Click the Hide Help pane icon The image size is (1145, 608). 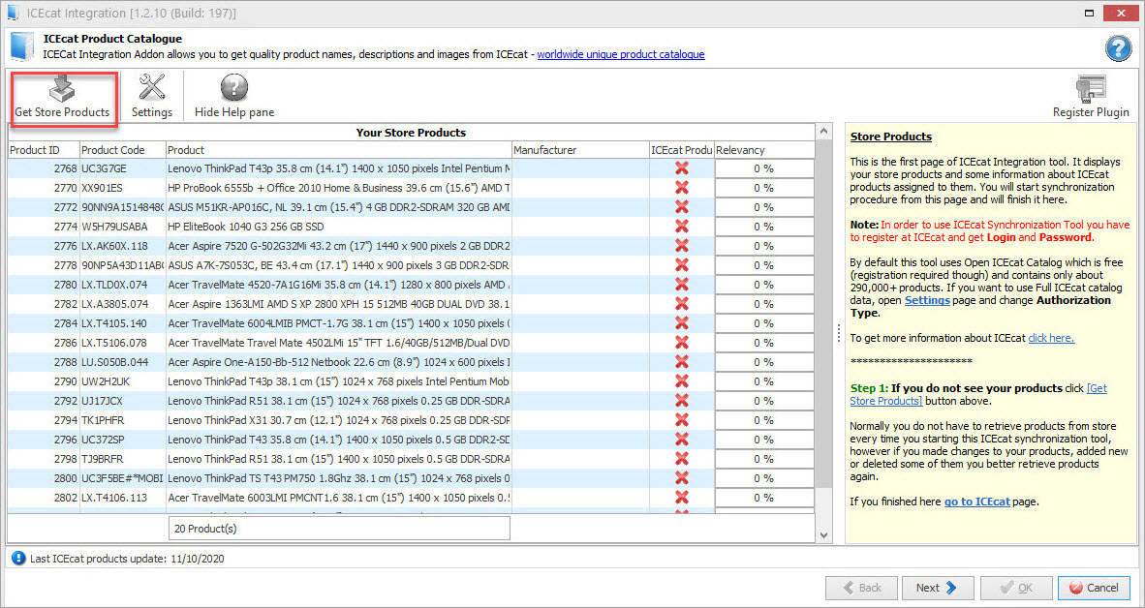(x=234, y=88)
